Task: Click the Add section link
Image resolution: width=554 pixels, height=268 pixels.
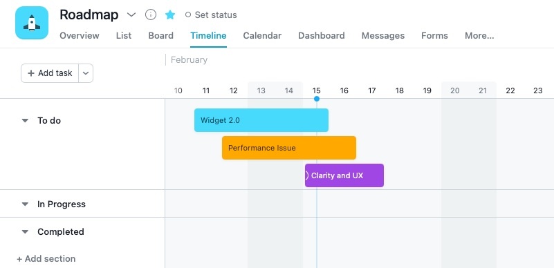Action: click(x=46, y=258)
